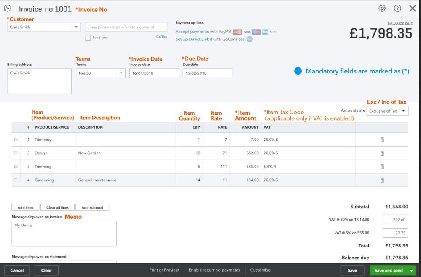Delete line 2 Design with trash icon
Image resolution: width=421 pixels, height=277 pixels.
click(x=382, y=153)
